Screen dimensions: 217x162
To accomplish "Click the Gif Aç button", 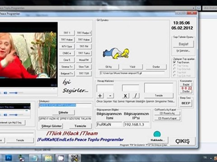I will [x=108, y=67].
